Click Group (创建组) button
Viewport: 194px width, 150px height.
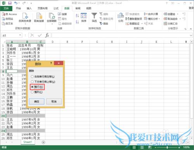click(170, 14)
